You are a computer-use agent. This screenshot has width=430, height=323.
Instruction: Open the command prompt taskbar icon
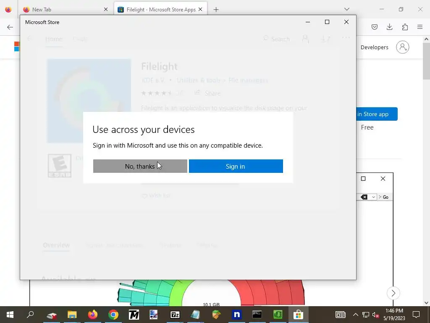[x=257, y=315]
